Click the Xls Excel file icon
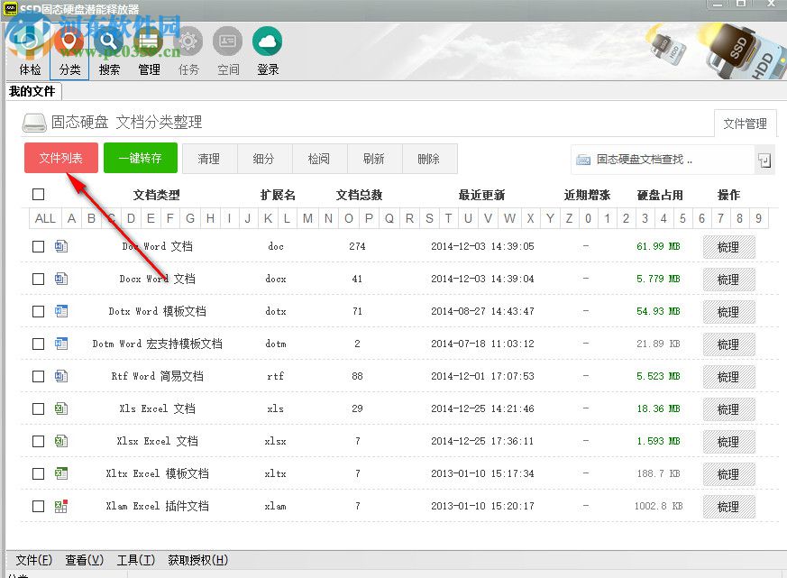787x578 pixels. (61, 408)
